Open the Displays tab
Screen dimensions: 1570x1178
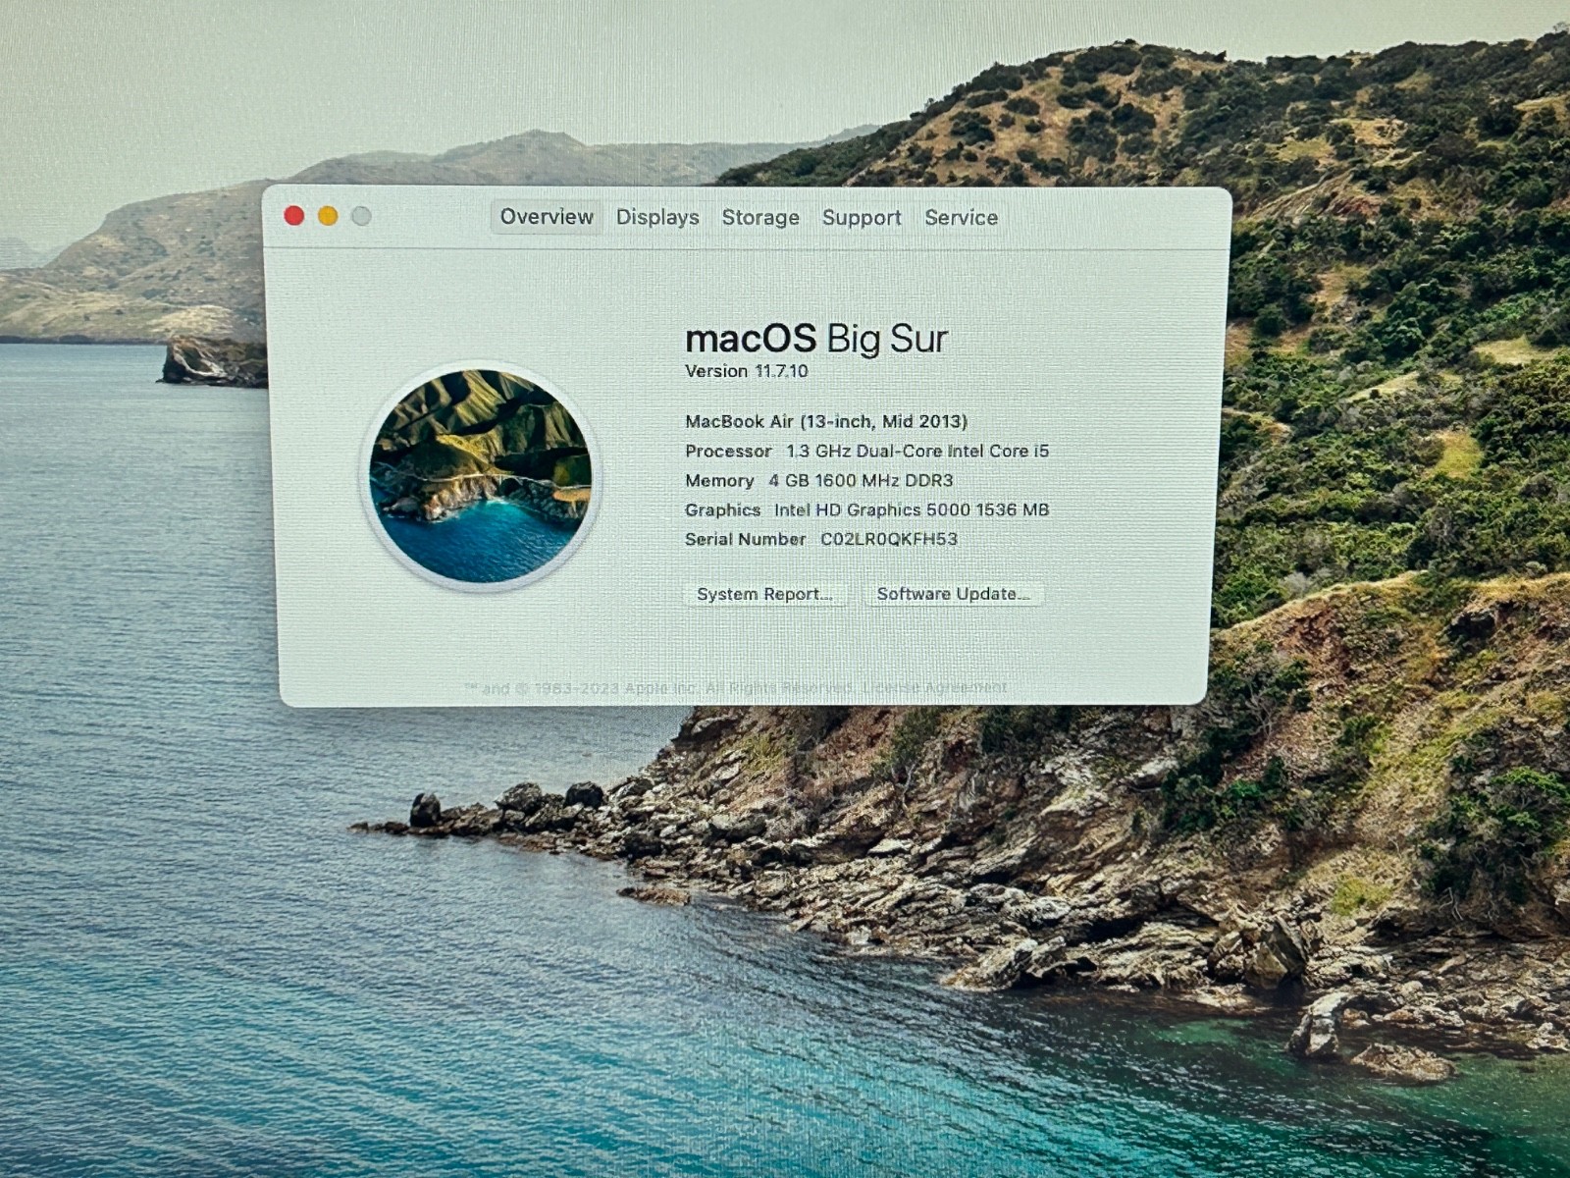tap(657, 217)
